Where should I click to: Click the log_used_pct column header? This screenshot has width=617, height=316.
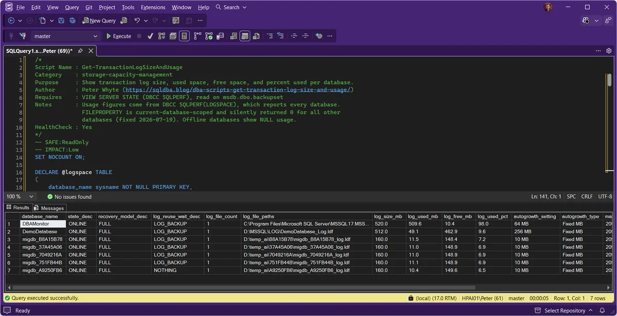point(494,216)
